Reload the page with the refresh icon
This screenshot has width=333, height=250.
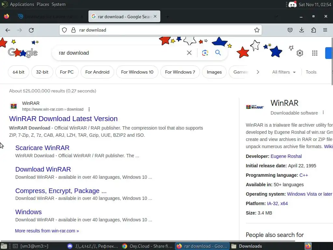click(31, 30)
